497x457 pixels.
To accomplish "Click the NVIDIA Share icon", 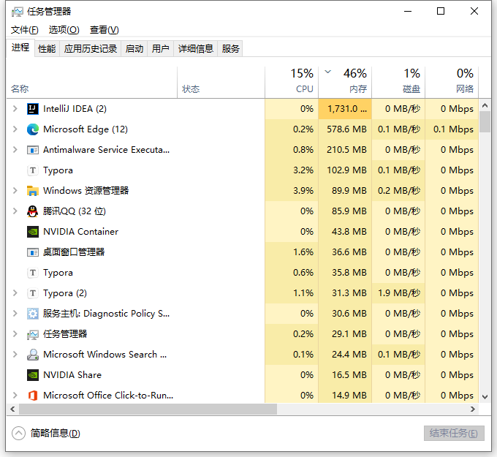I will (33, 375).
